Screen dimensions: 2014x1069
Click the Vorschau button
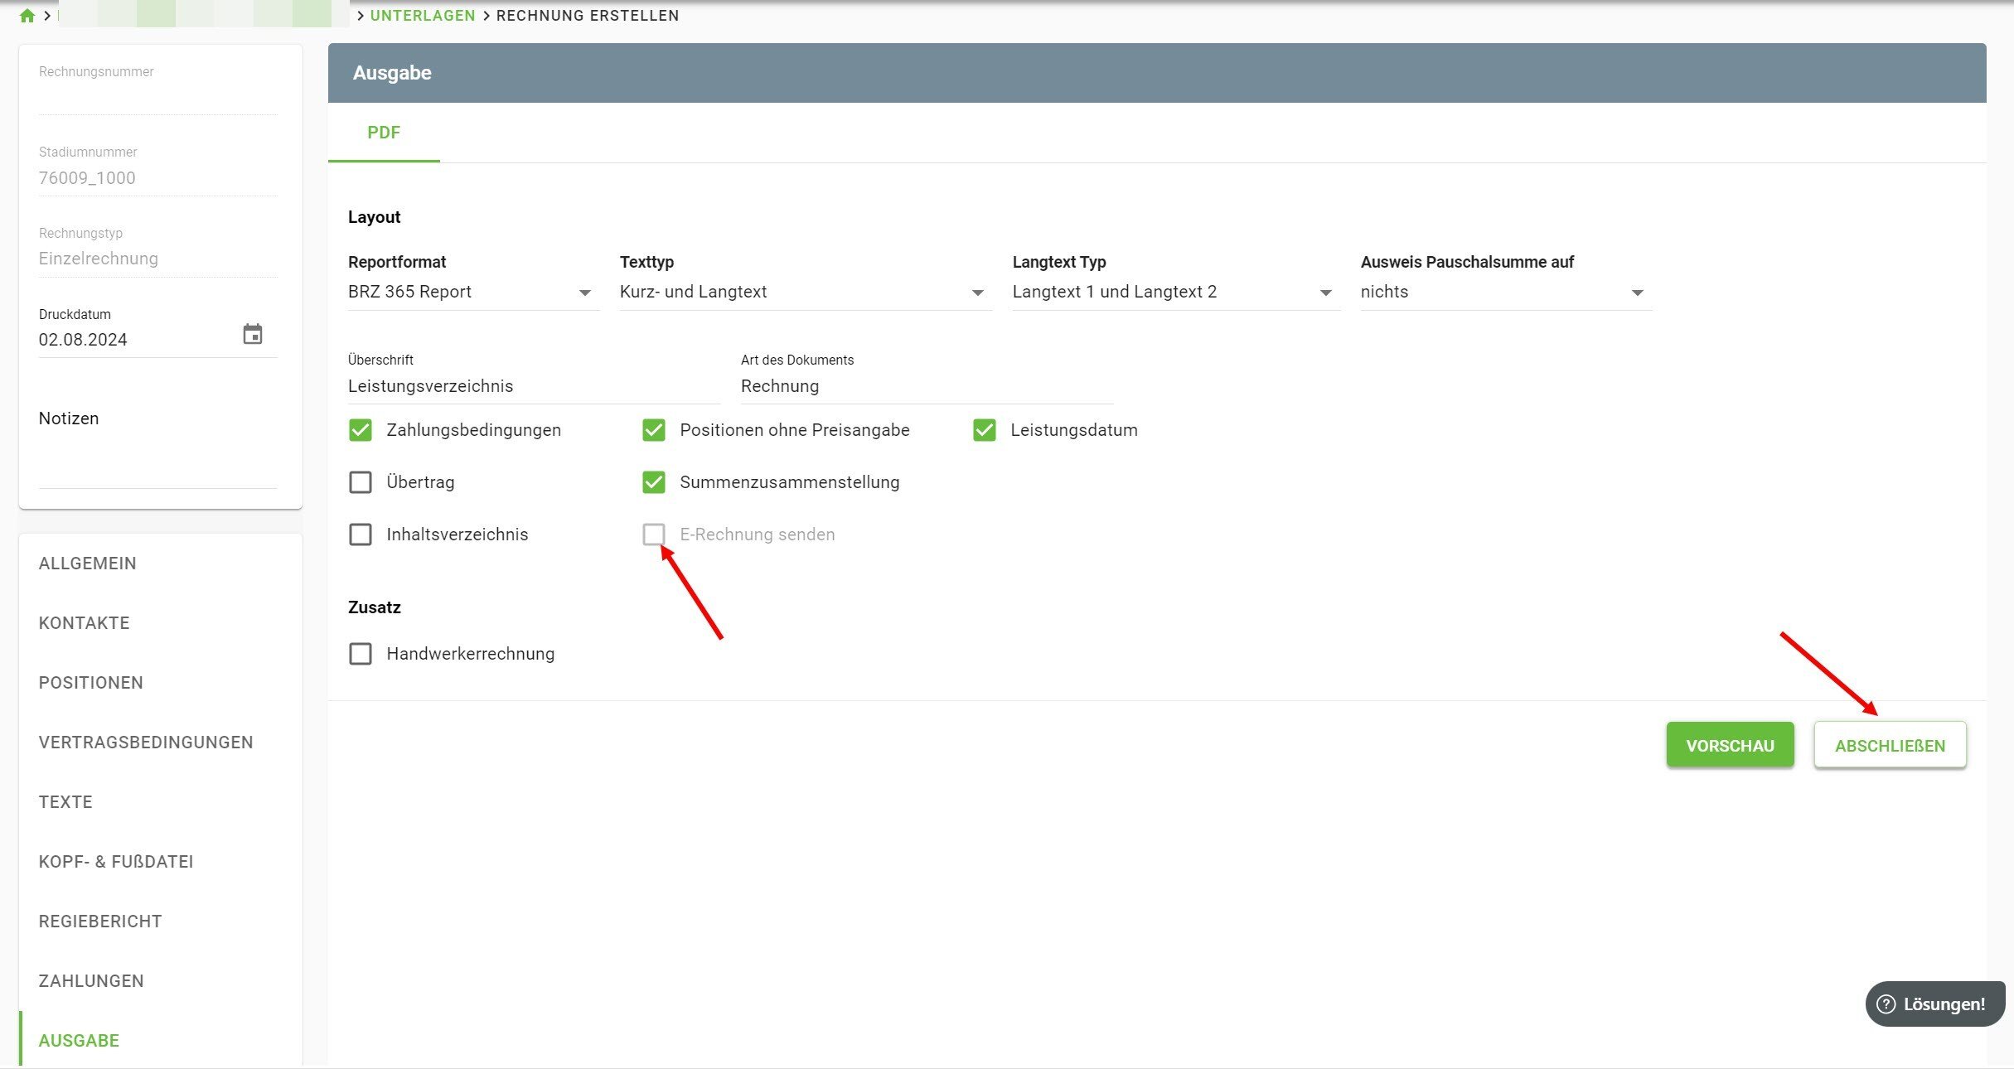click(x=1730, y=745)
